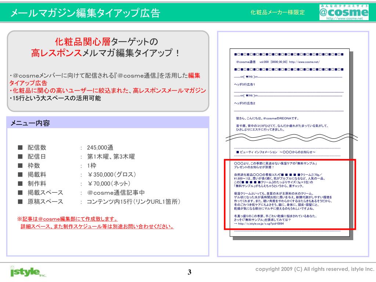Click the value 第1木曜、第3木曜
This screenshot has height=282, width=376.
tap(111, 156)
